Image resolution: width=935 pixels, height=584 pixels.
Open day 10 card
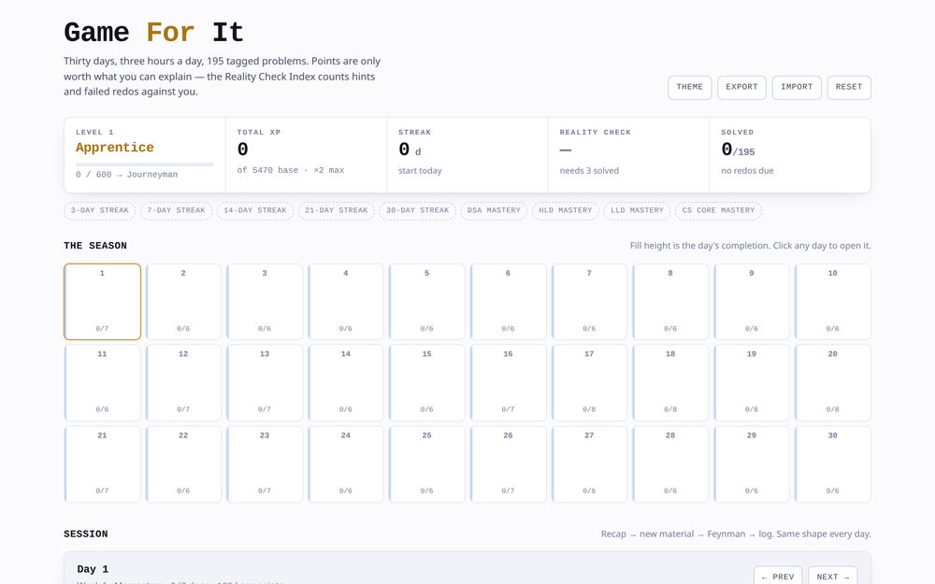[x=832, y=302]
